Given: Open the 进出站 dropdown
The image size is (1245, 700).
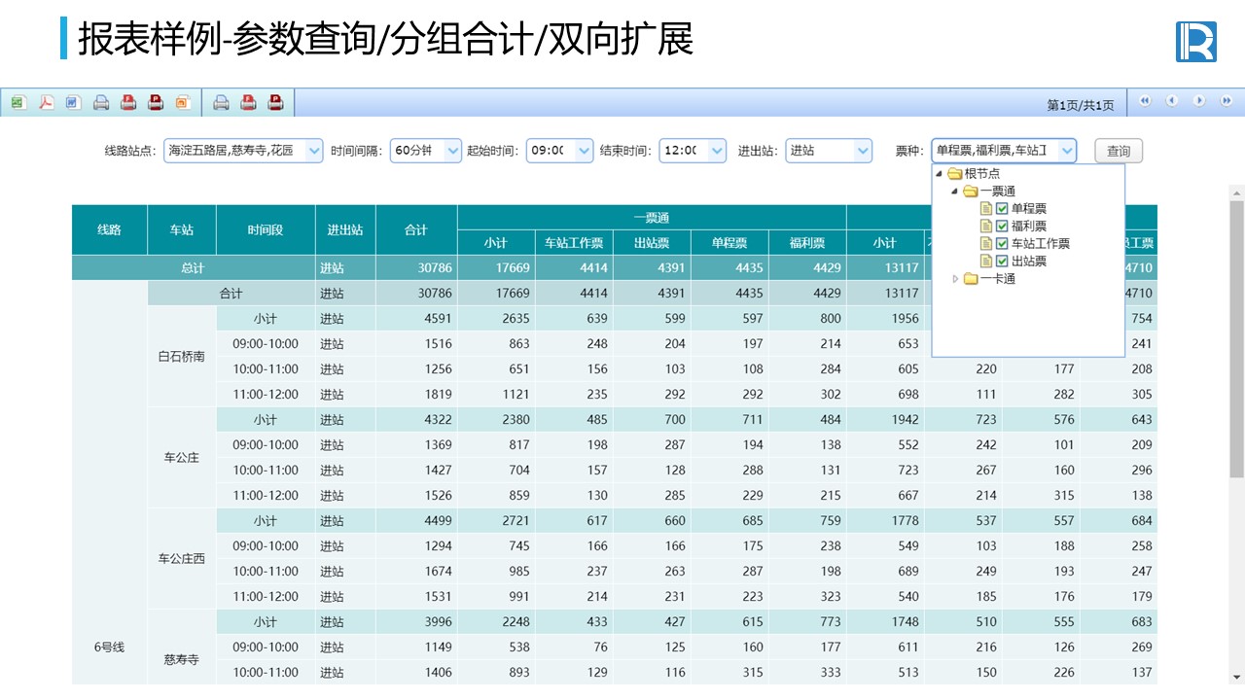Looking at the screenshot, I should (862, 151).
